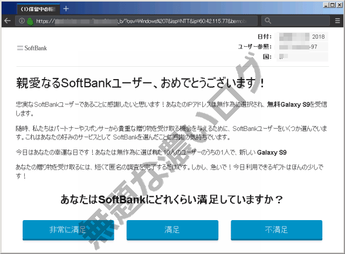Choose the 不満足 button
Viewport: 345px width, 254px height.
click(x=277, y=230)
